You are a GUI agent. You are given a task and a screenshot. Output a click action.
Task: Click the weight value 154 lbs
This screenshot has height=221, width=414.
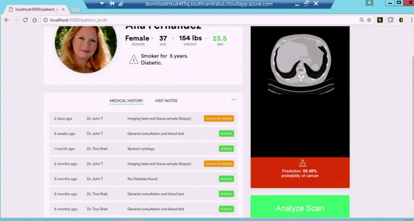tap(190, 38)
